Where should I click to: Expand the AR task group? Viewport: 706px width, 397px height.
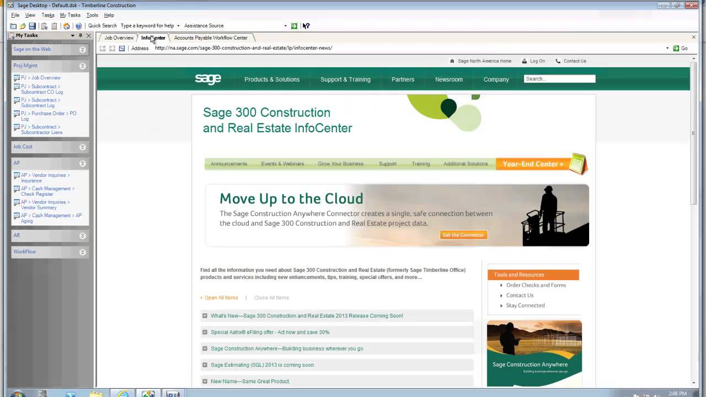[82, 235]
